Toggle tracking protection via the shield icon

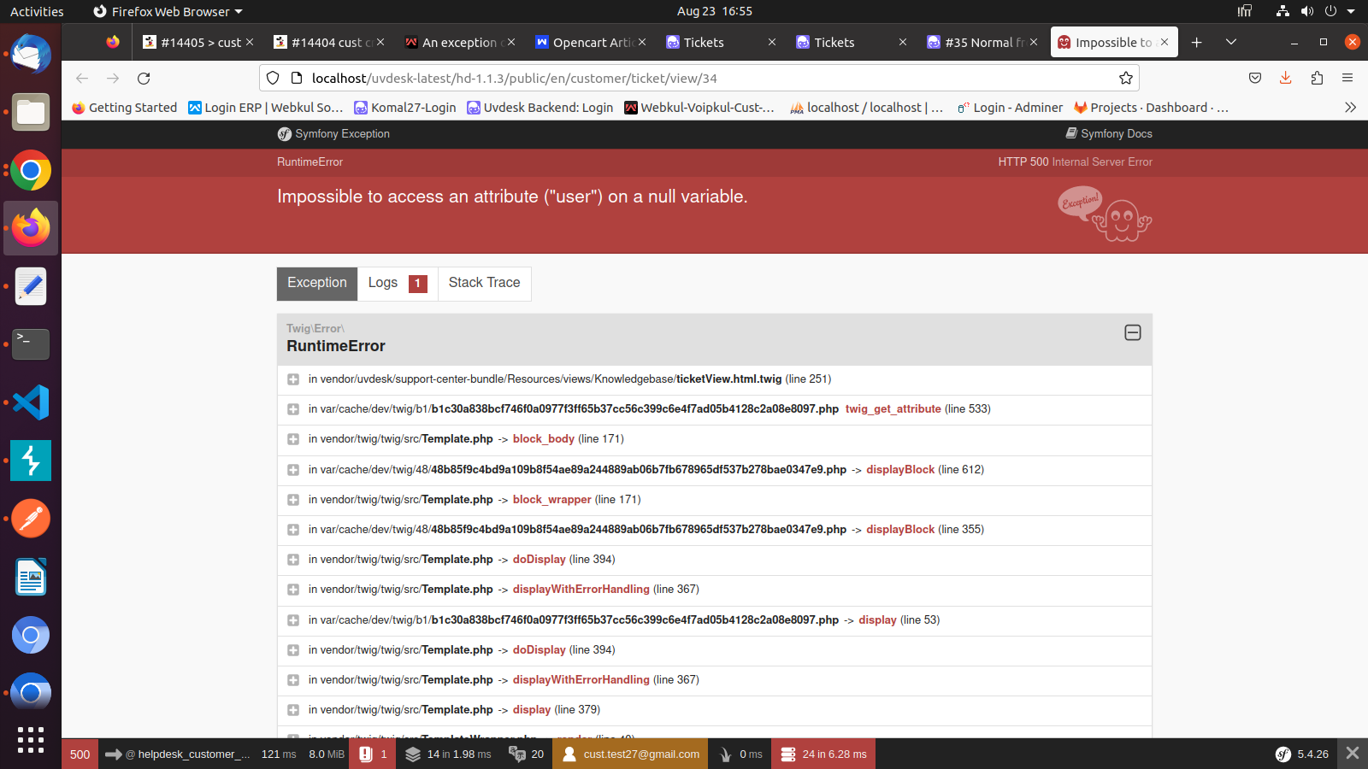[x=272, y=78]
